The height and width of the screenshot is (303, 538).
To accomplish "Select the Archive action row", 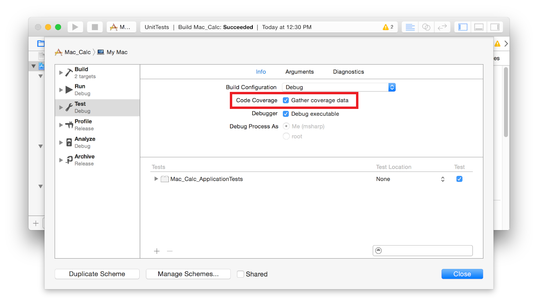I will pos(97,160).
